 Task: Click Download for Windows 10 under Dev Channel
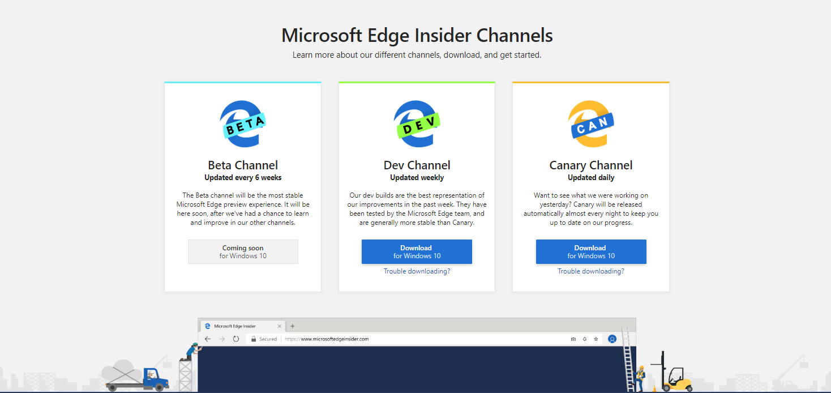(x=417, y=251)
